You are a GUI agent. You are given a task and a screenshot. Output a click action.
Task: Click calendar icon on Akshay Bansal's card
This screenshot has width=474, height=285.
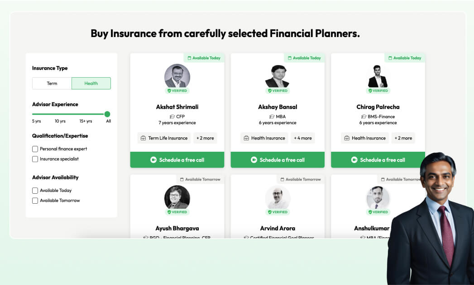(290, 58)
